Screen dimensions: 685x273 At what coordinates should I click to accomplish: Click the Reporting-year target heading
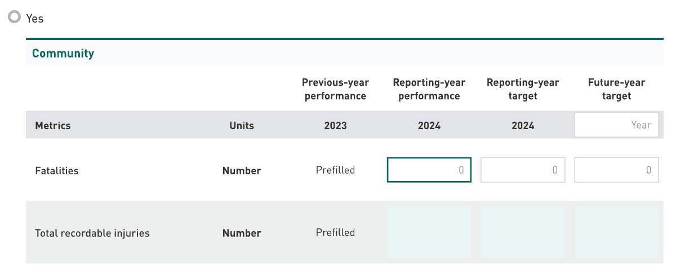523,89
